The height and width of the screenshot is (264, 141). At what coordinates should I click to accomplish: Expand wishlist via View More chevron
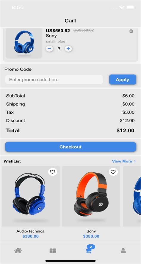click(134, 161)
